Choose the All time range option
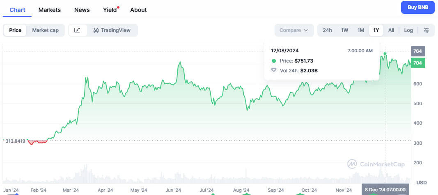438x195 pixels. click(x=391, y=30)
